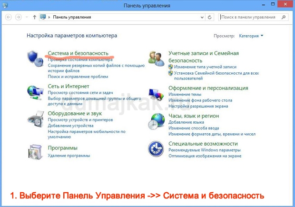
Task: Open the User Accounts people icon
Action: (156, 59)
